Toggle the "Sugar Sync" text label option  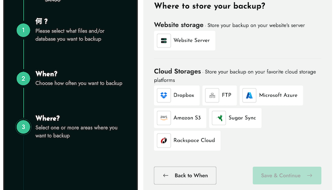coord(242,118)
